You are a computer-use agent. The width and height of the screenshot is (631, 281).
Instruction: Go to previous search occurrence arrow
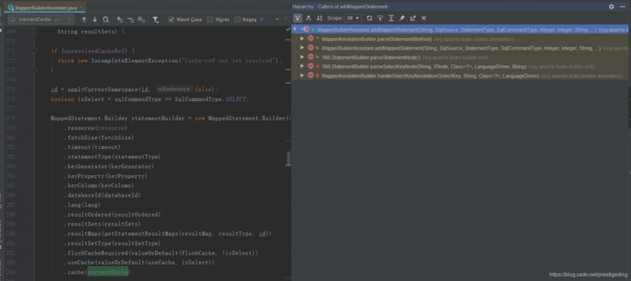(x=84, y=20)
